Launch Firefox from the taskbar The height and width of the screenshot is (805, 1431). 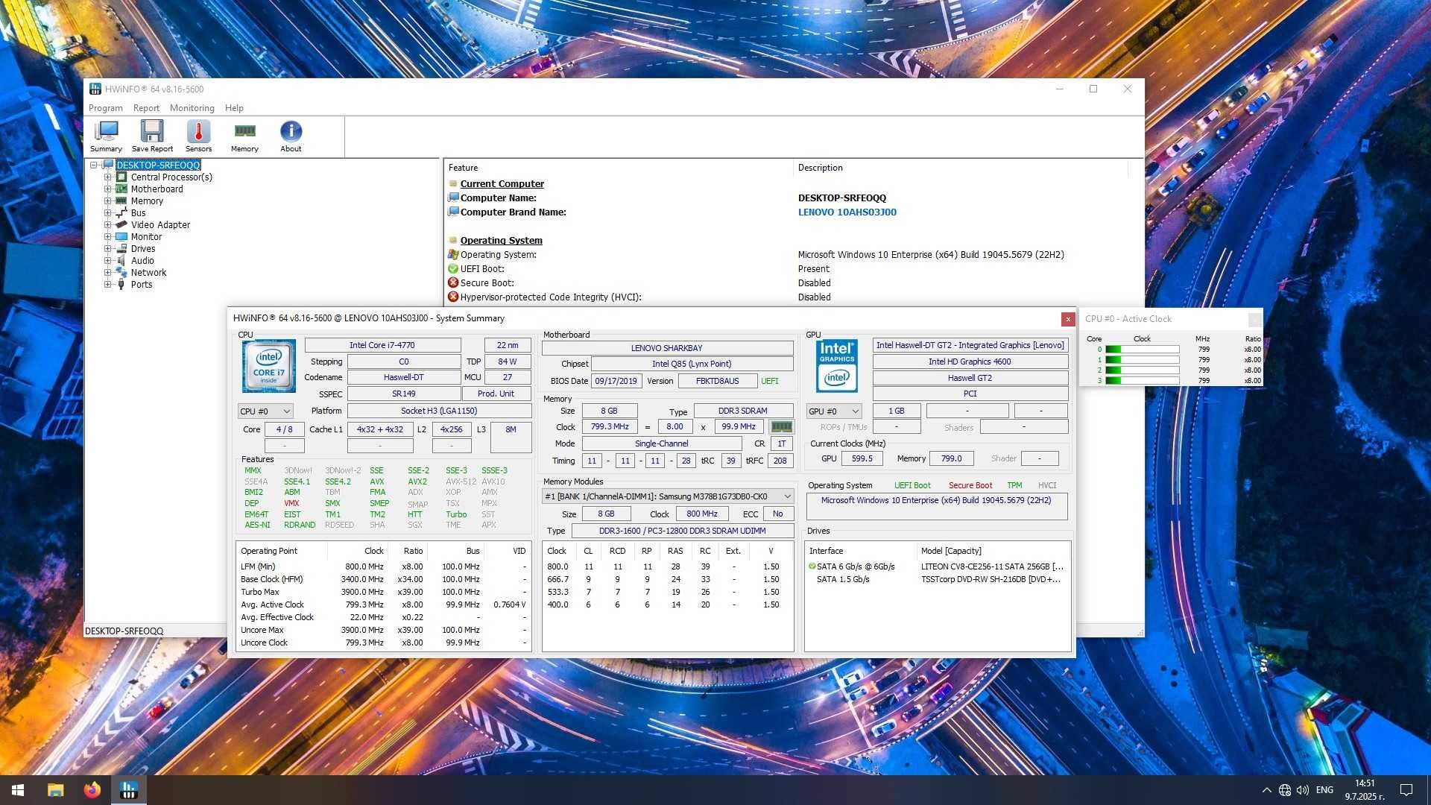pyautogui.click(x=92, y=790)
